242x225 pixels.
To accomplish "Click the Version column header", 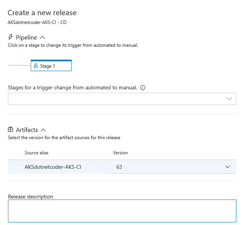I will 120,153.
